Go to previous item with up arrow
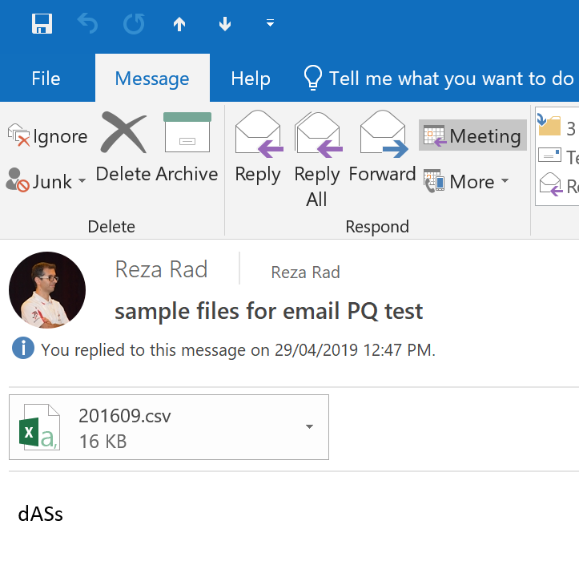Screen dimensions: 579x569 point(179,24)
